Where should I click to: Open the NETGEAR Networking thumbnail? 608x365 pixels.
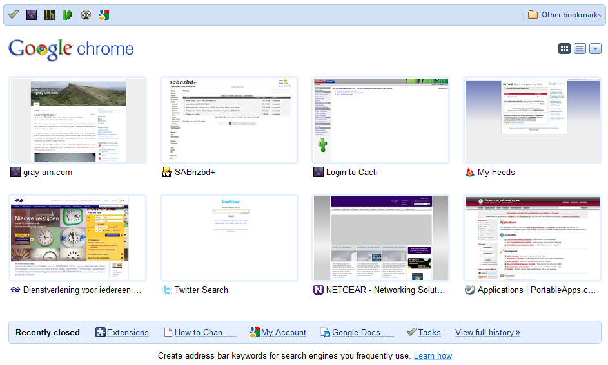pos(381,238)
